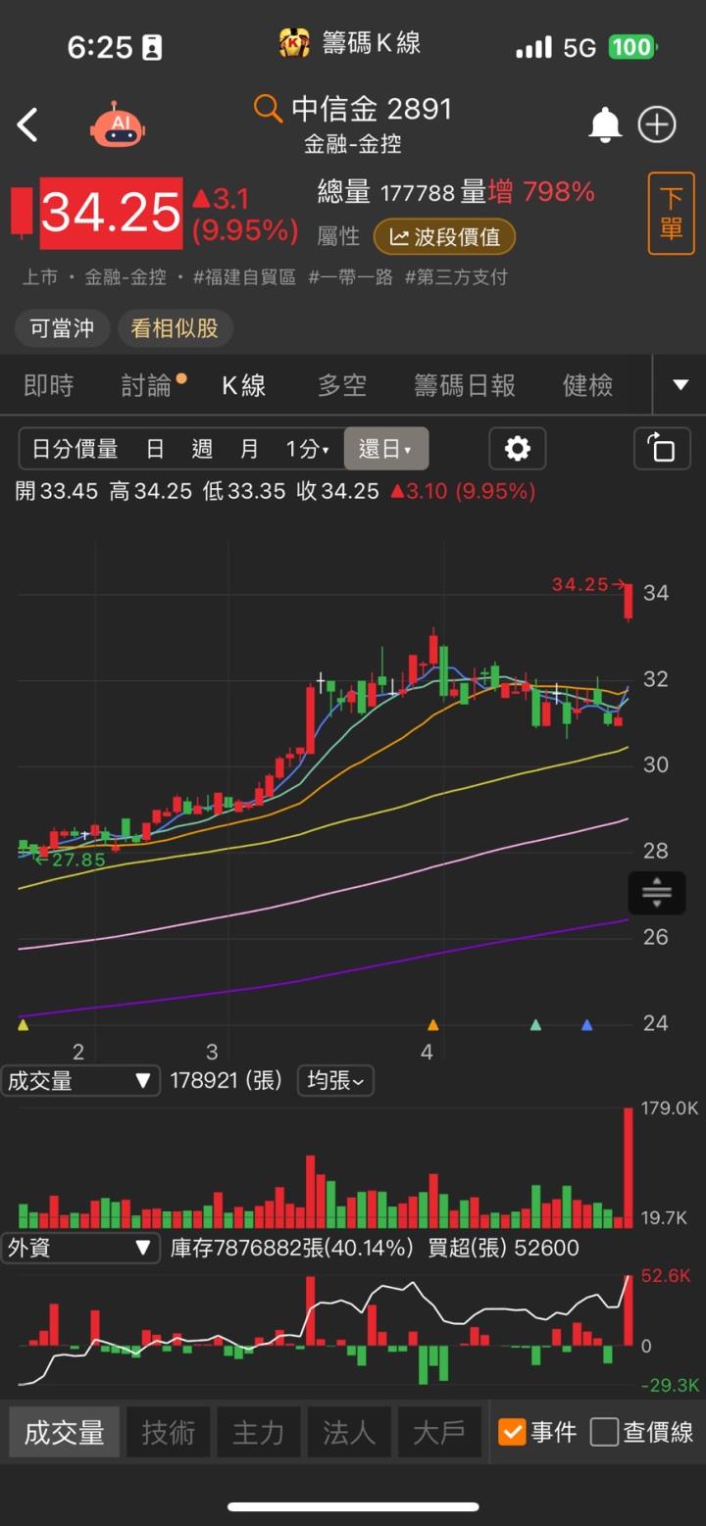Image resolution: width=706 pixels, height=1526 pixels.
Task: Select bottom 成交量 panel button
Action: 65,1432
